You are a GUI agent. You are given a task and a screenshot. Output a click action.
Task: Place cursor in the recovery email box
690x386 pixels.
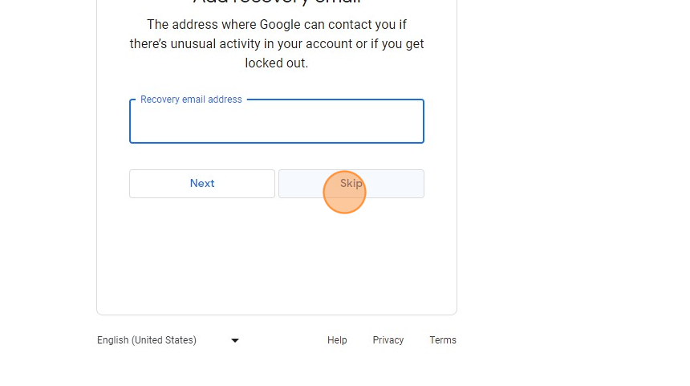pos(276,126)
